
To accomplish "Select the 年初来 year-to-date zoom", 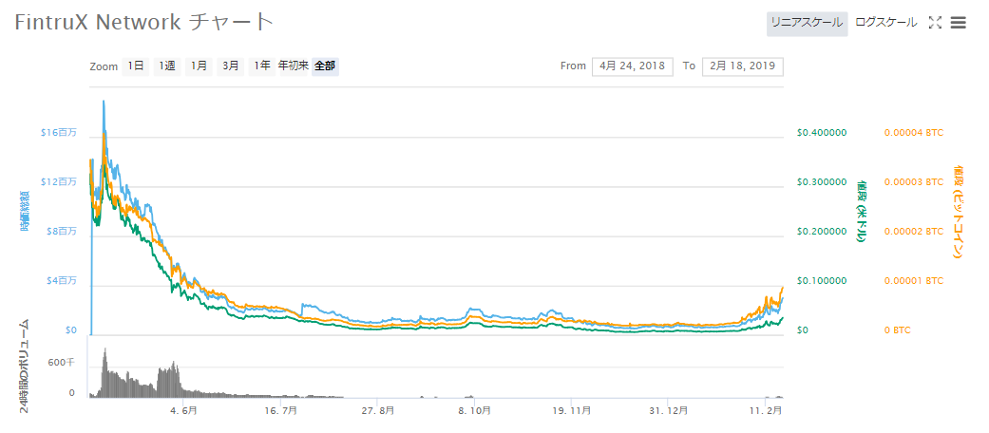I will pyautogui.click(x=293, y=66).
